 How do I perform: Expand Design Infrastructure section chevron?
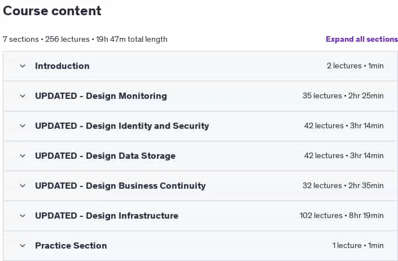(23, 216)
